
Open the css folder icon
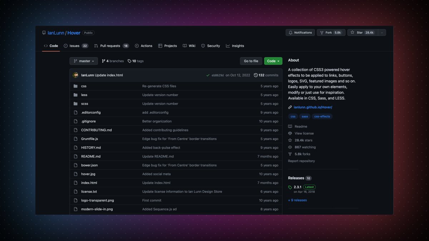(75, 86)
